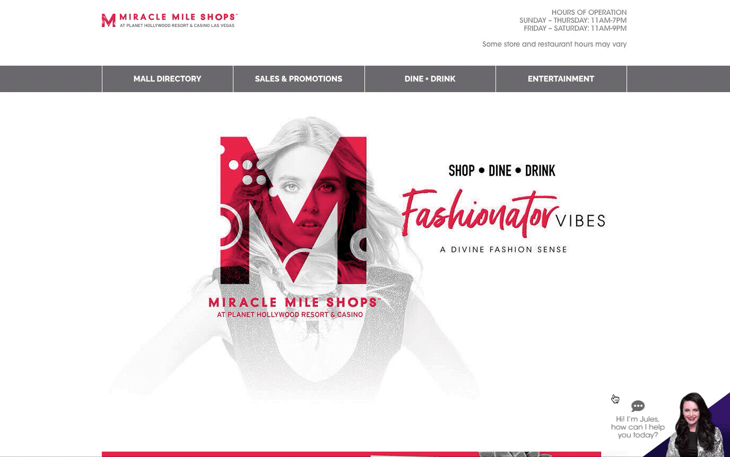Open the Sales & Promotions menu

pos(299,79)
